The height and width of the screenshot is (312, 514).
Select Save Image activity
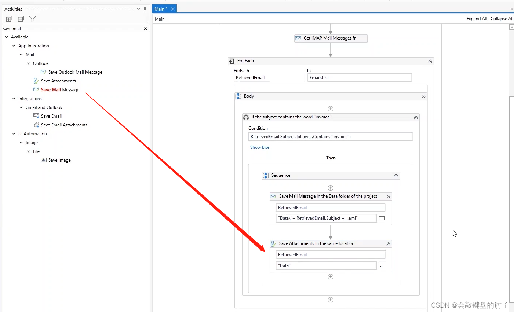59,160
